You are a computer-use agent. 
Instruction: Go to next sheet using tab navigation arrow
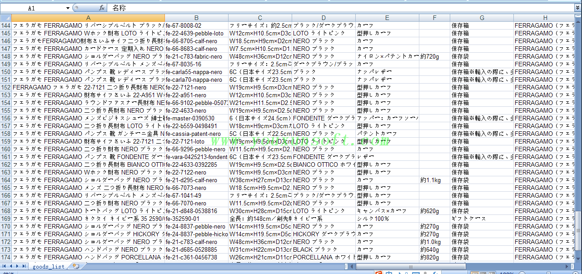pos(18,266)
